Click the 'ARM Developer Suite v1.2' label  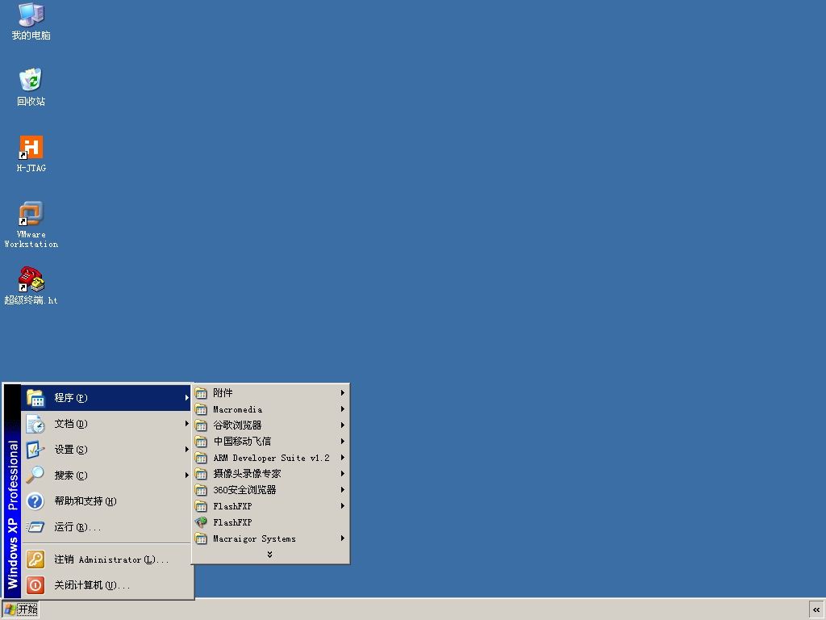click(271, 458)
